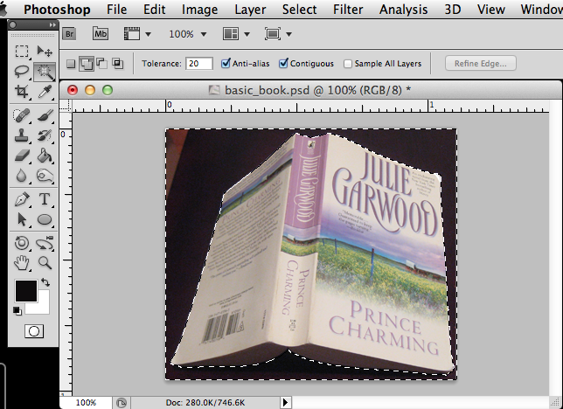Open the Image menu
The image size is (563, 409).
point(199,10)
